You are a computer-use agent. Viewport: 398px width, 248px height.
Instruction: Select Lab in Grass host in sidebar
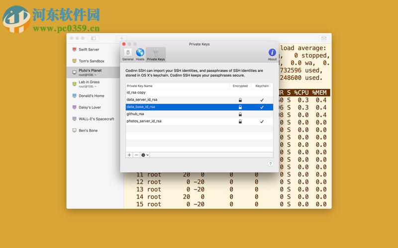93,84
